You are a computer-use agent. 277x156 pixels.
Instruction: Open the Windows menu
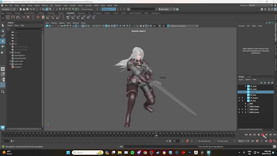point(45,5)
